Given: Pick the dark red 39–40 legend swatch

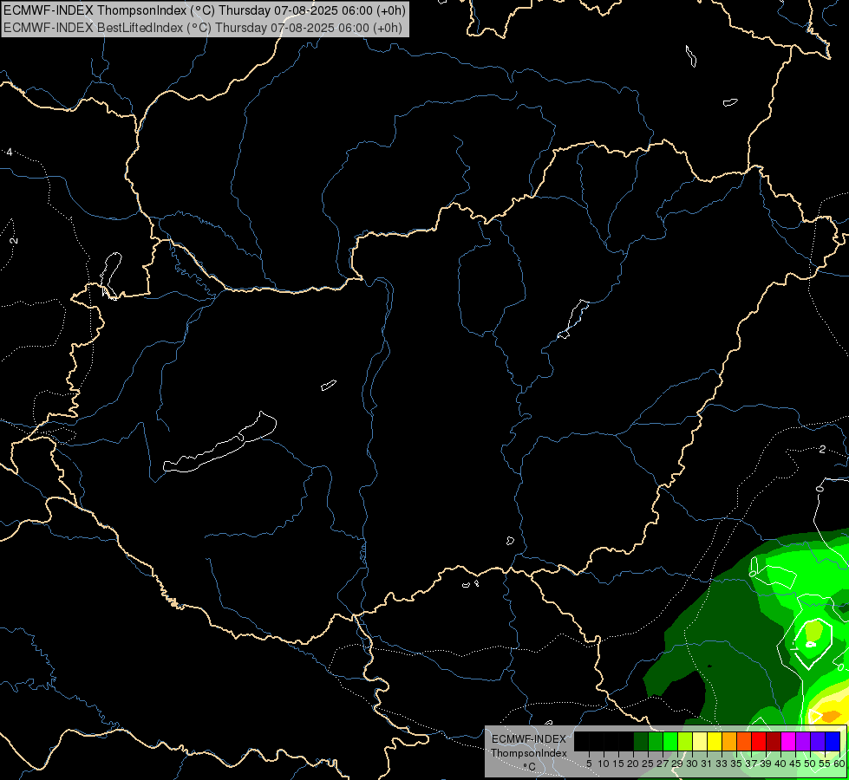Looking at the screenshot, I should pos(774,741).
